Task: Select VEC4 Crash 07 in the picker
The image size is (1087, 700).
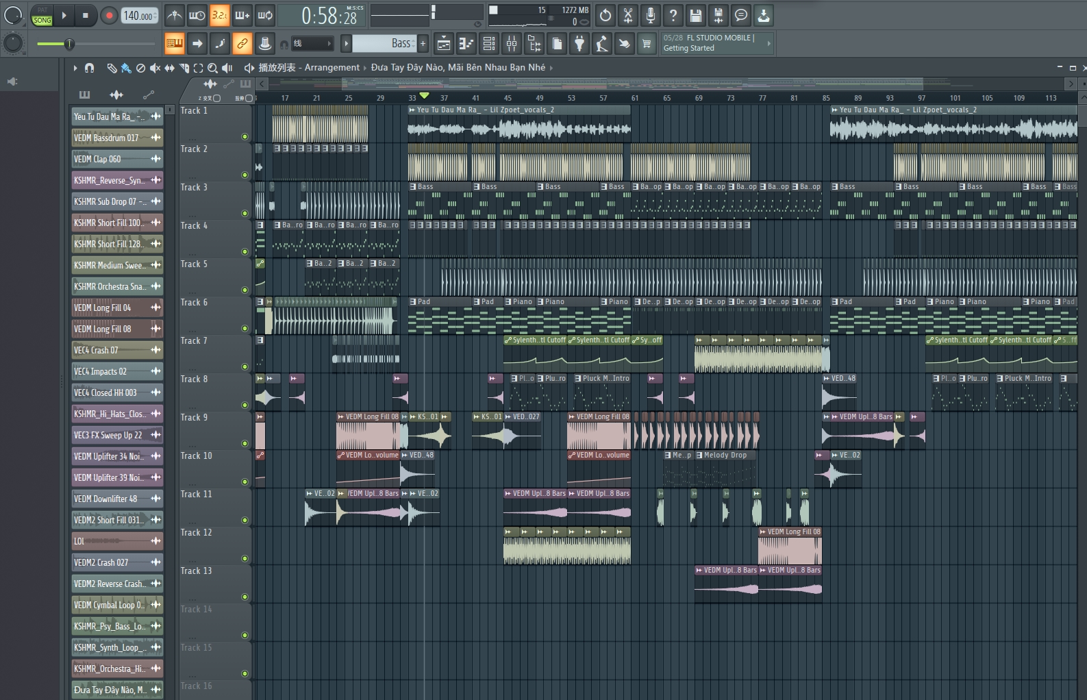Action: click(x=117, y=350)
